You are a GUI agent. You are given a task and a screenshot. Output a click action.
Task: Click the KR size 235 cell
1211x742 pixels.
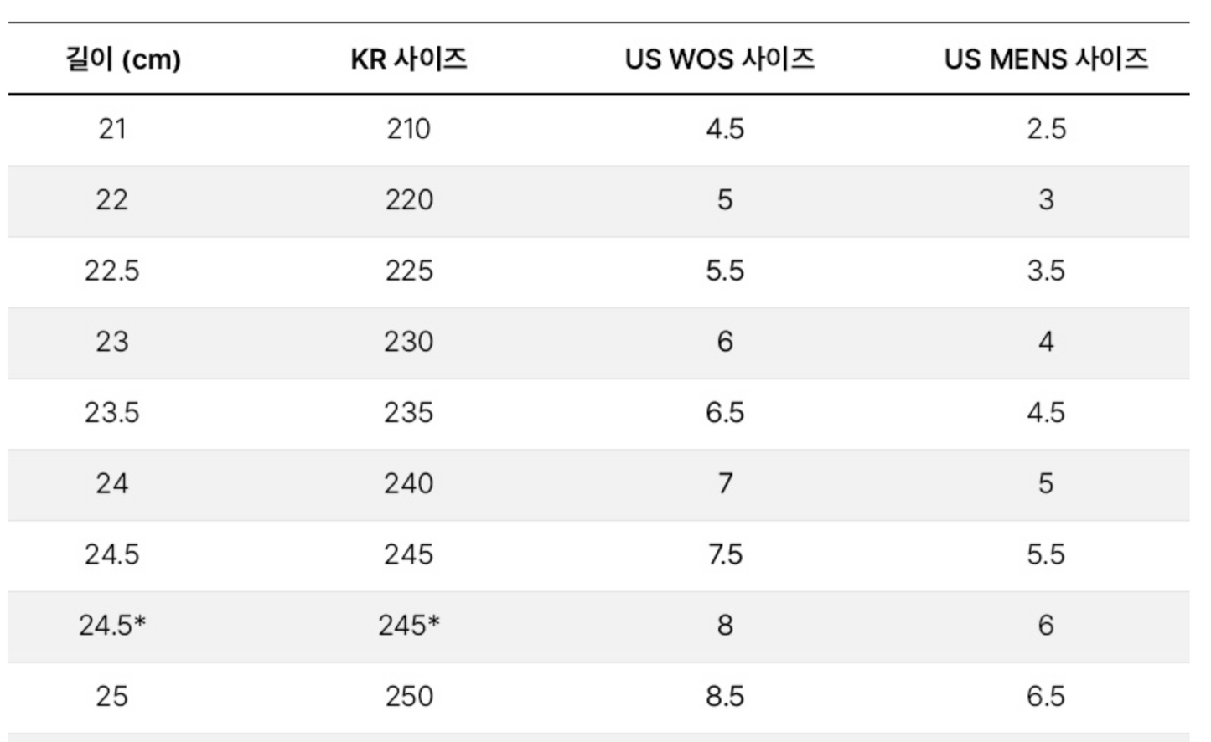[409, 413]
